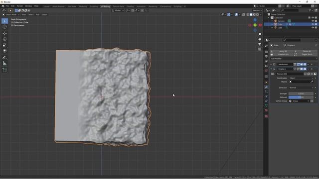The height and width of the screenshot is (179, 319).
Task: Open the Modifier properties wrench tab
Action: [x=266, y=87]
